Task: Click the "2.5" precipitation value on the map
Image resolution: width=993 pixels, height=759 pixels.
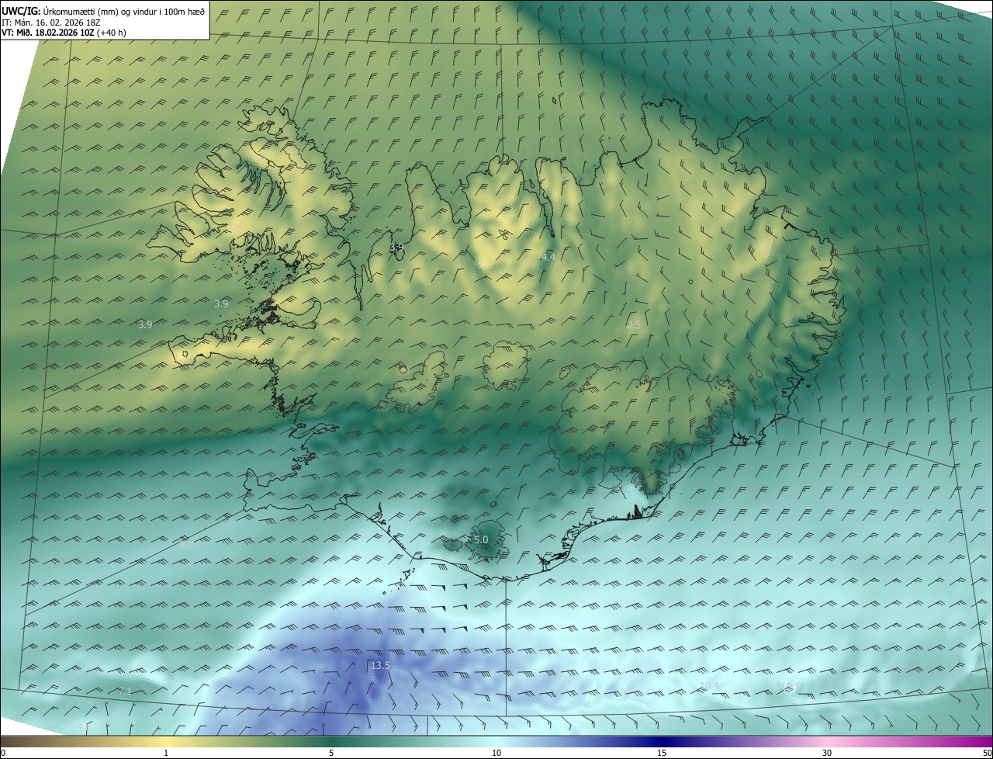Action: point(634,324)
